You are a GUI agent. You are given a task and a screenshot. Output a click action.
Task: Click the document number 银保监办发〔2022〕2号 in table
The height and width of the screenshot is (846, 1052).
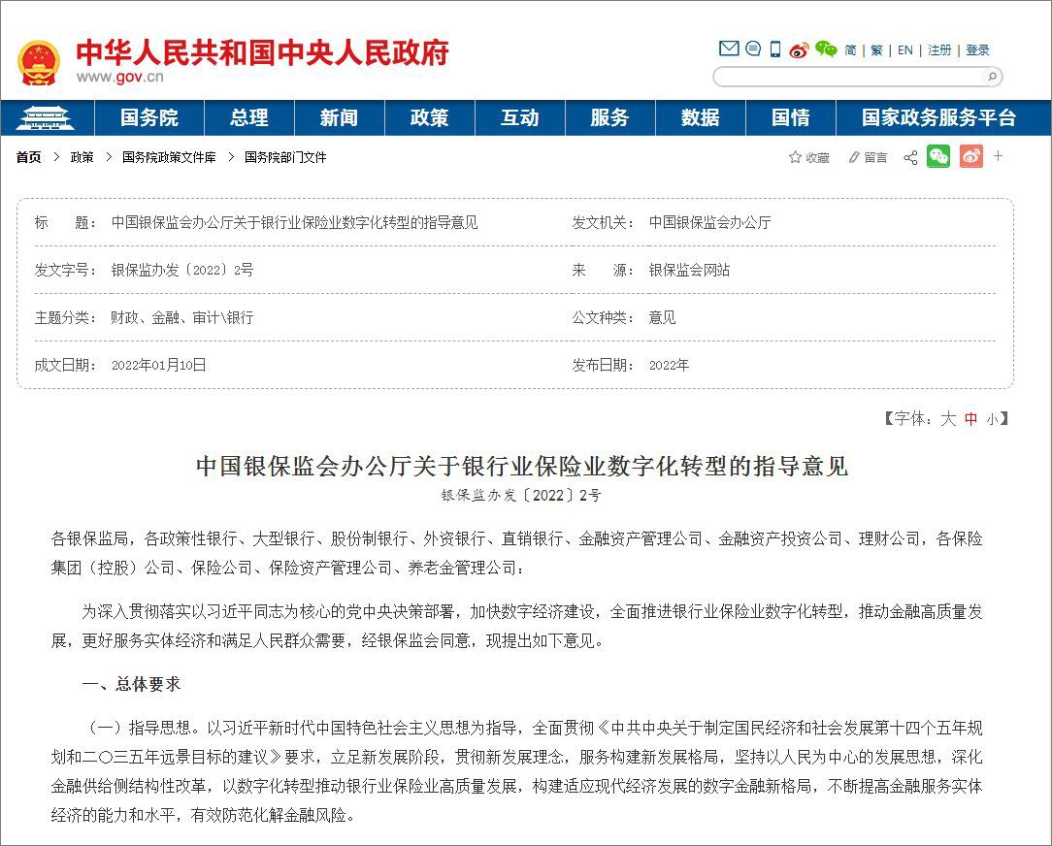pos(182,270)
